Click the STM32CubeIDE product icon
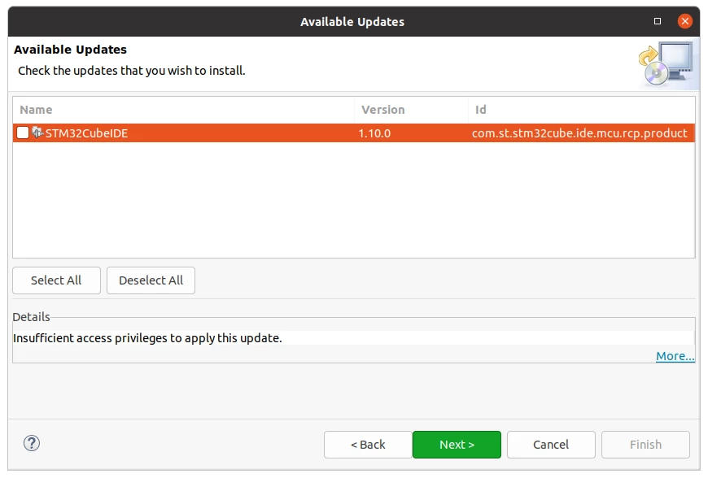 tap(37, 133)
